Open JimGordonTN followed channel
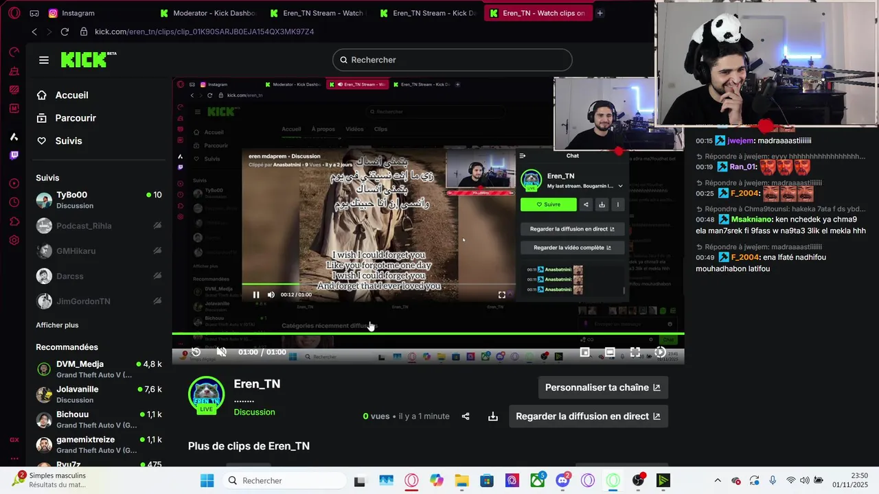The height and width of the screenshot is (494, 879). tap(99, 301)
